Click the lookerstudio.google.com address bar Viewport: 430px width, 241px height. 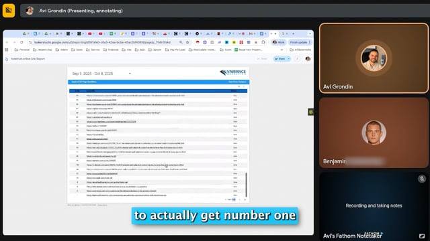102,42
